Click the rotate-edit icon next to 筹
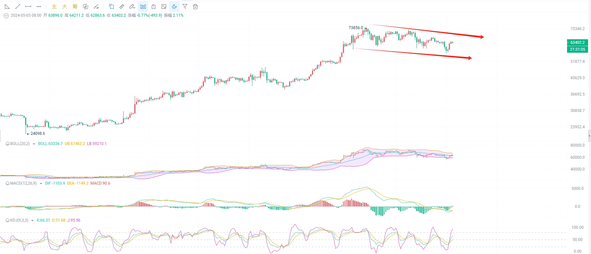591x254 pixels. click(x=86, y=7)
